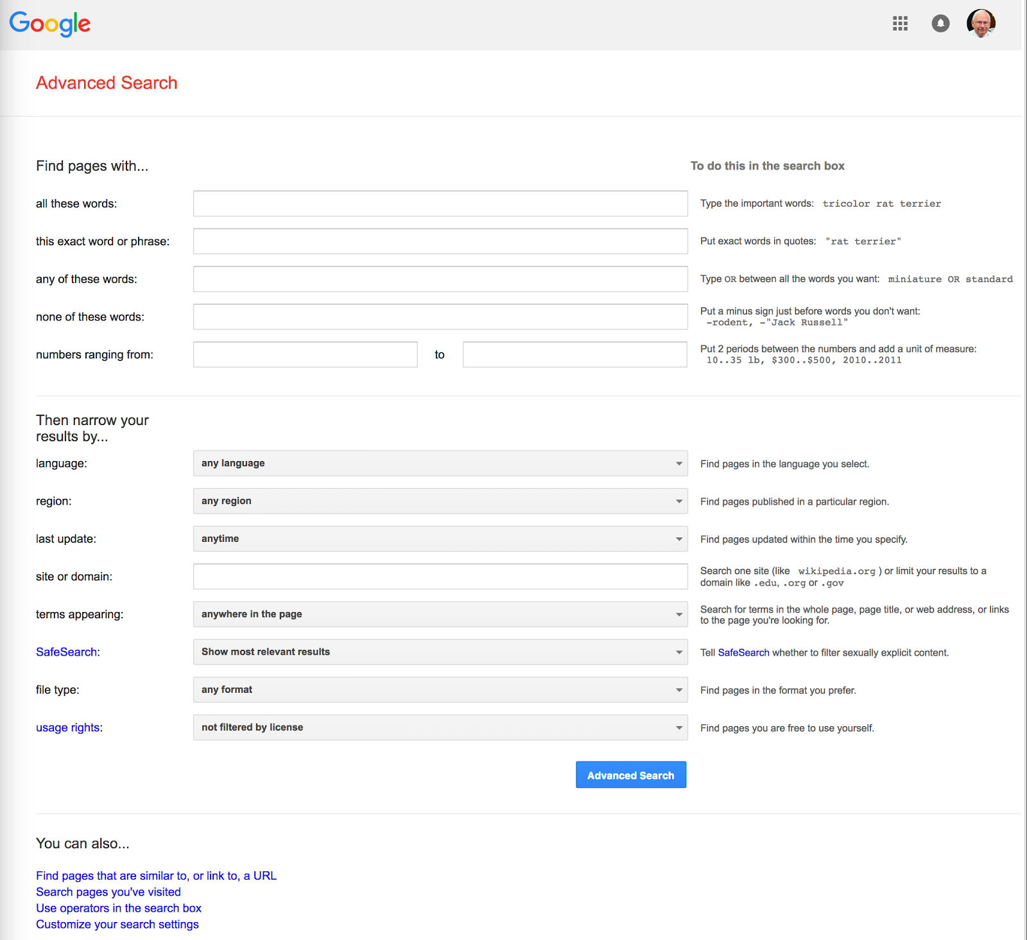This screenshot has height=940, width=1027.
Task: Click Customize your search settings
Action: 117,924
